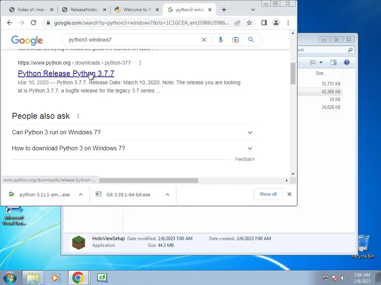Click the Chrome address bar URL

pyautogui.click(x=141, y=23)
